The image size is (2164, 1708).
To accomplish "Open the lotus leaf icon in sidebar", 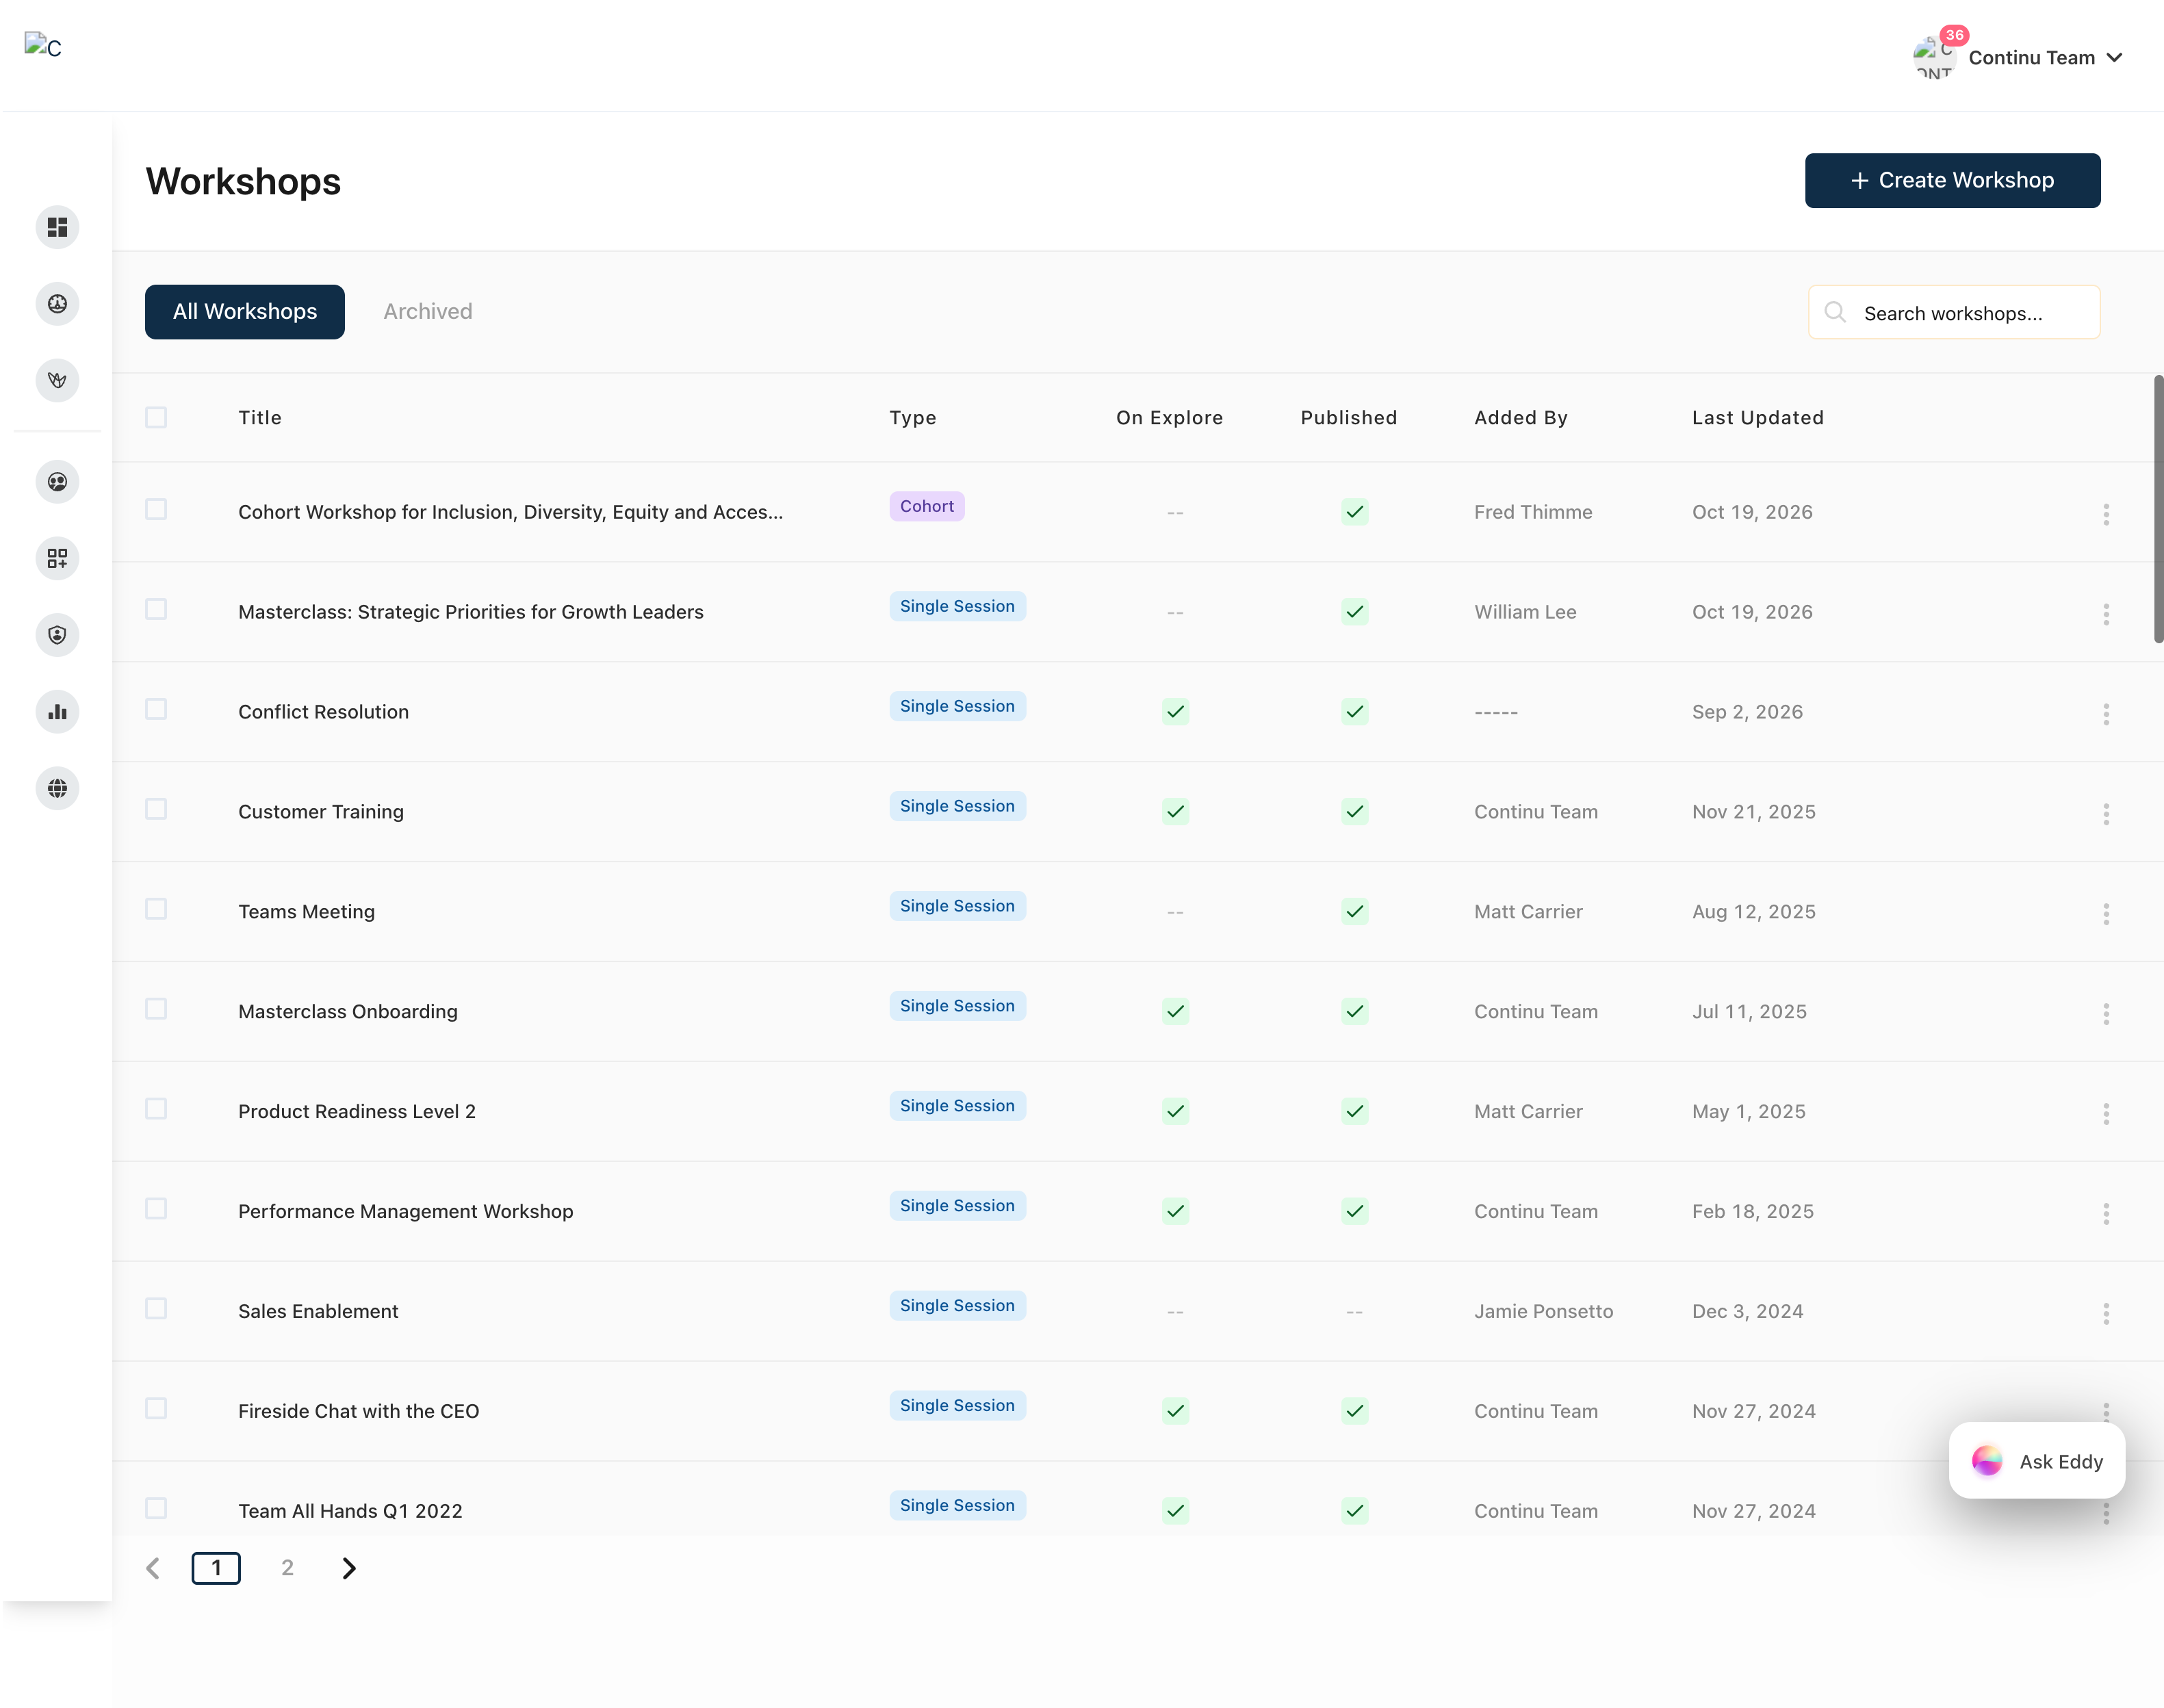I will (x=57, y=380).
